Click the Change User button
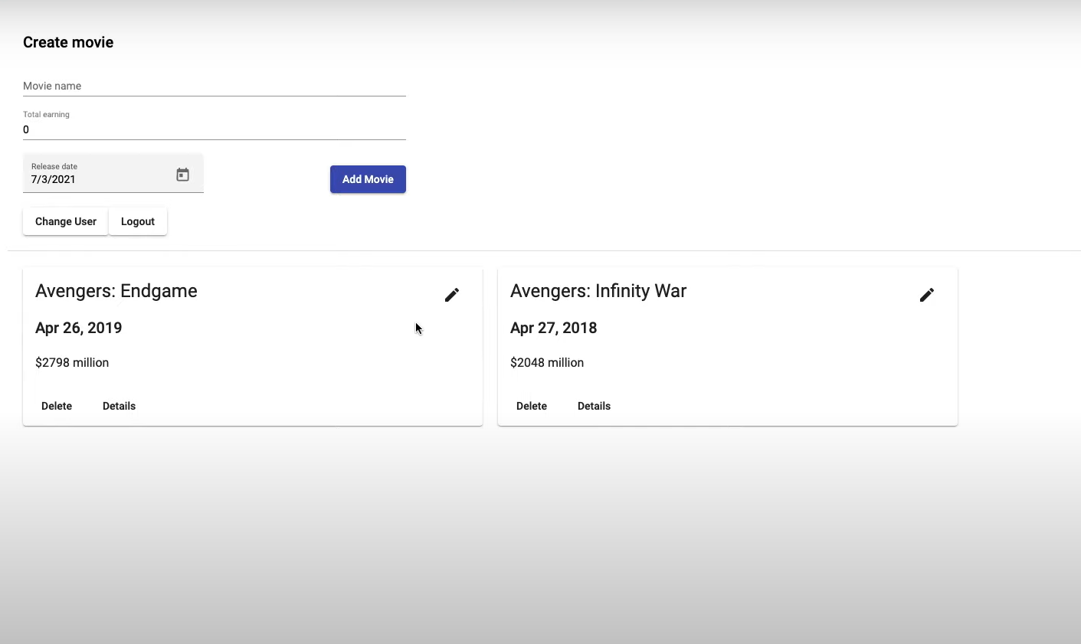The image size is (1081, 644). pyautogui.click(x=66, y=221)
